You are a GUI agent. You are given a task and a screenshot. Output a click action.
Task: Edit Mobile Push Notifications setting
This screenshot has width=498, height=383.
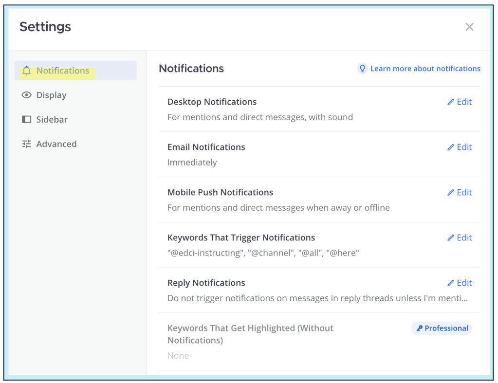pyautogui.click(x=460, y=192)
